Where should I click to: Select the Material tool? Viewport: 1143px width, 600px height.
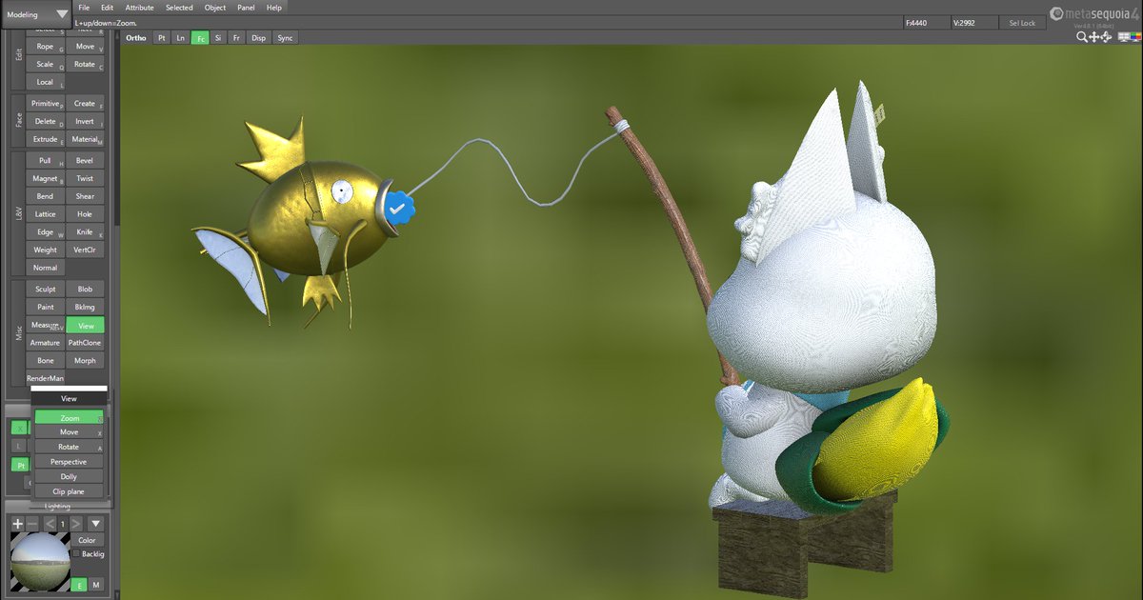click(x=85, y=139)
